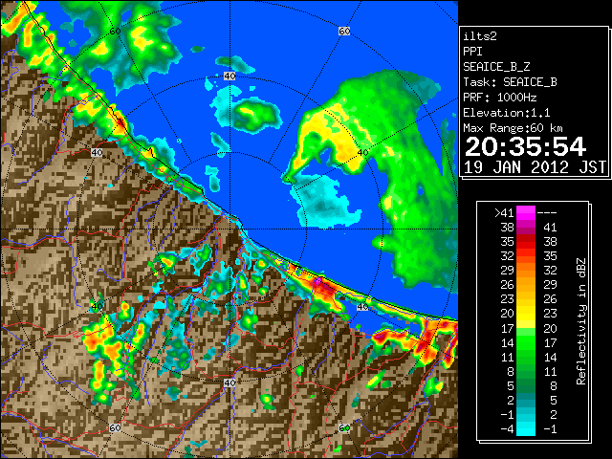
Task: Select the "---" legend entry
Action: pos(547,213)
